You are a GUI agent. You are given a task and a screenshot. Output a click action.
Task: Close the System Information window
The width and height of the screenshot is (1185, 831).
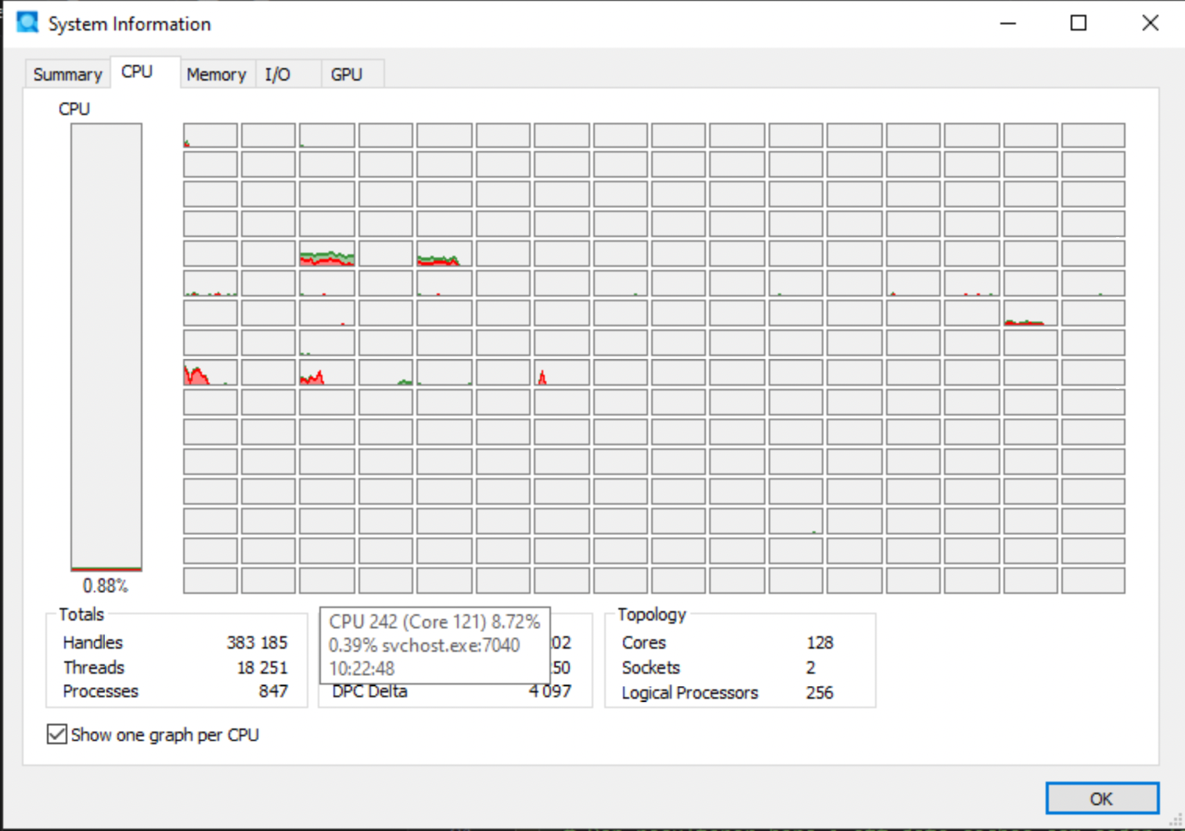[x=1150, y=23]
